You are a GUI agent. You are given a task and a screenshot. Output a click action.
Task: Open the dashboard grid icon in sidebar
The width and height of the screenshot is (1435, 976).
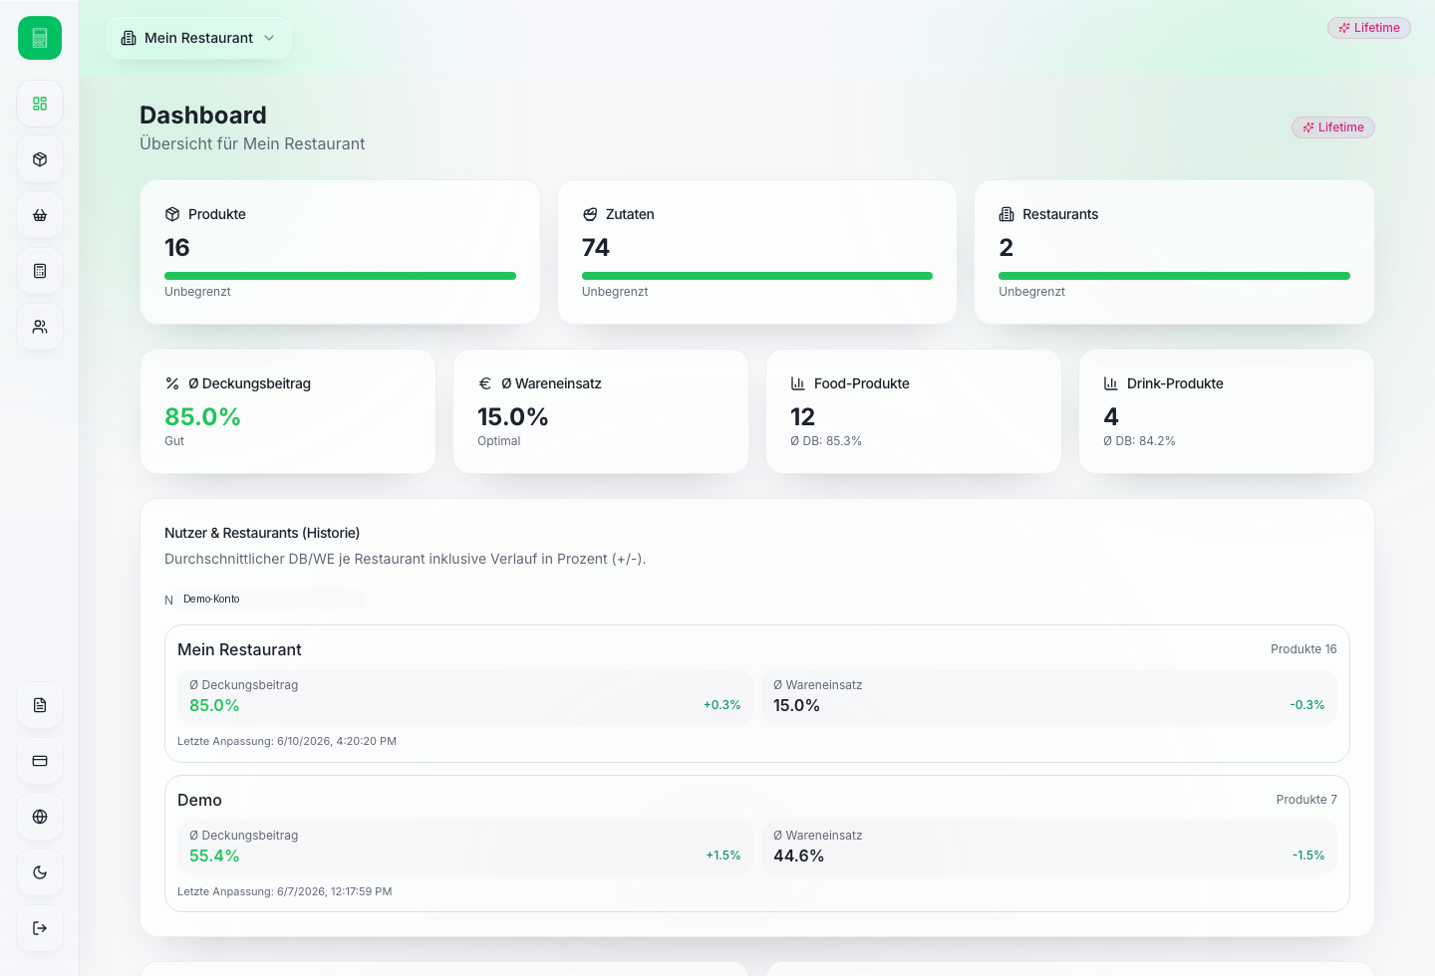click(x=40, y=104)
